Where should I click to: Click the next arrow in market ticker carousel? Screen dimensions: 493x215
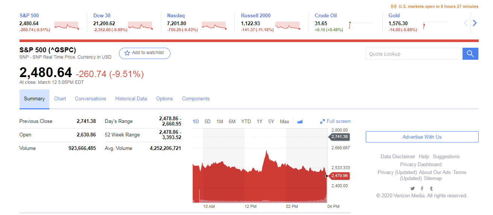coord(475,23)
